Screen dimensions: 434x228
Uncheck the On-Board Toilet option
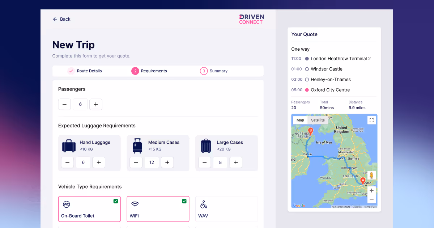tap(116, 201)
